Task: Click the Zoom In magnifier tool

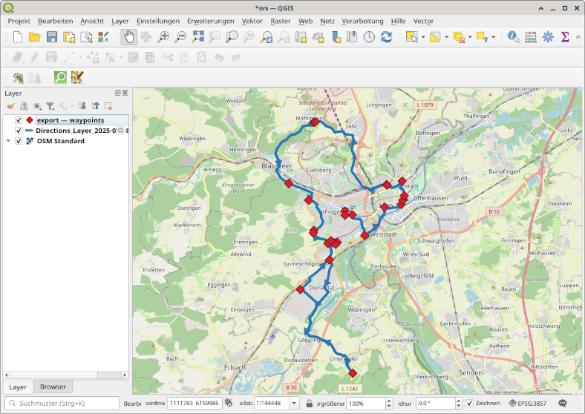Action: pos(163,36)
